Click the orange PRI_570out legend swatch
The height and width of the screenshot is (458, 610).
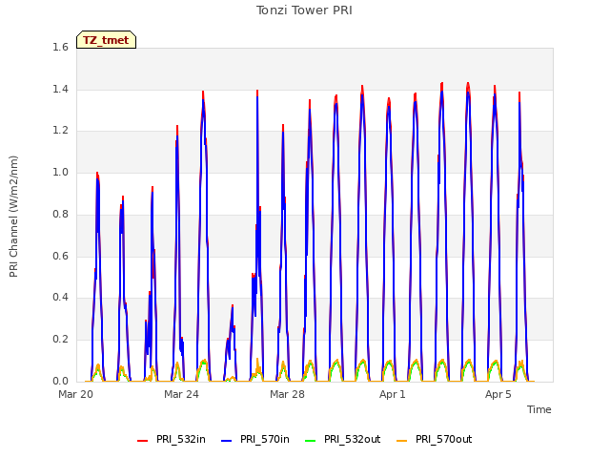coord(402,440)
